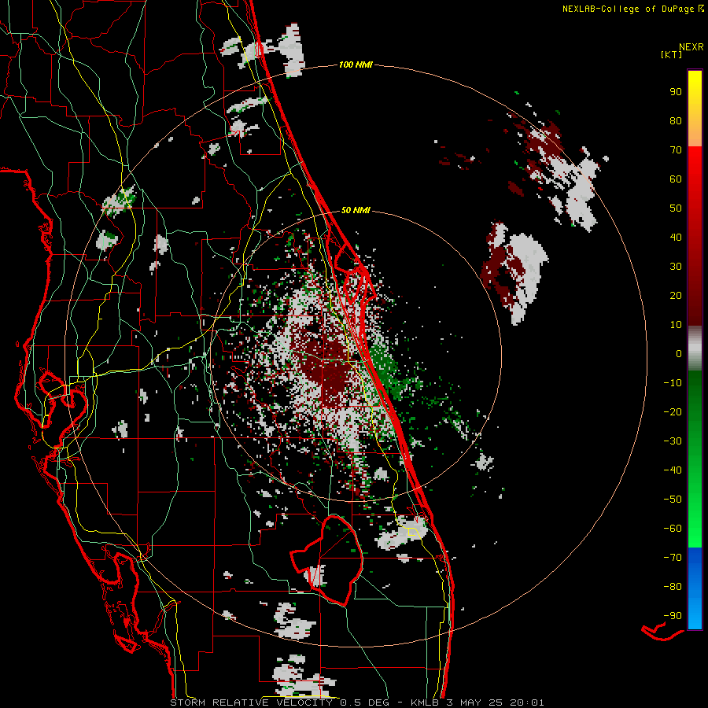Click the -70 legend value

pyautogui.click(x=673, y=558)
